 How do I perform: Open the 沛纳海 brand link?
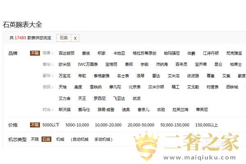pos(162,64)
